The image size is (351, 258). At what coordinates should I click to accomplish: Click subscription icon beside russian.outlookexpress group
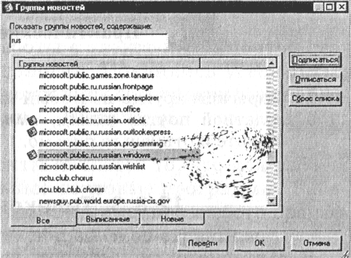[32, 132]
